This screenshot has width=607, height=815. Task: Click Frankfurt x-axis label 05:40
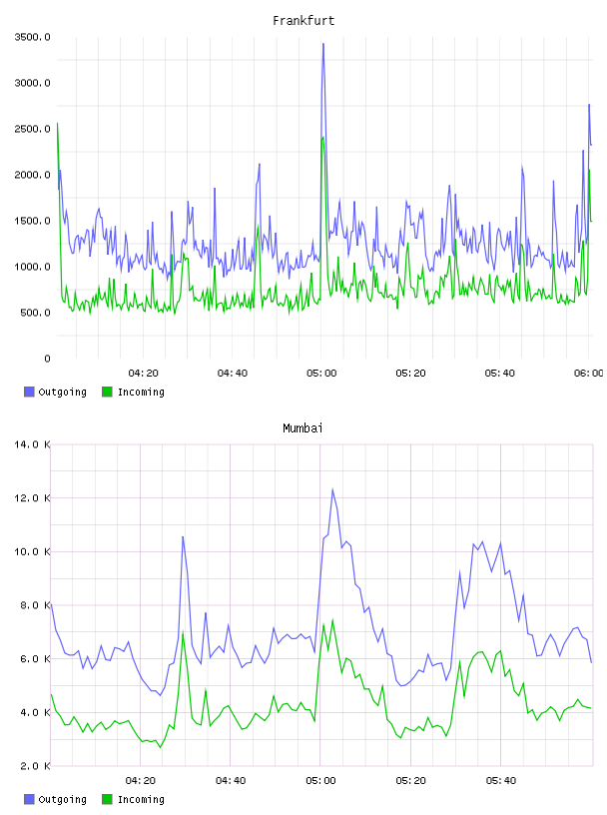pyautogui.click(x=500, y=374)
